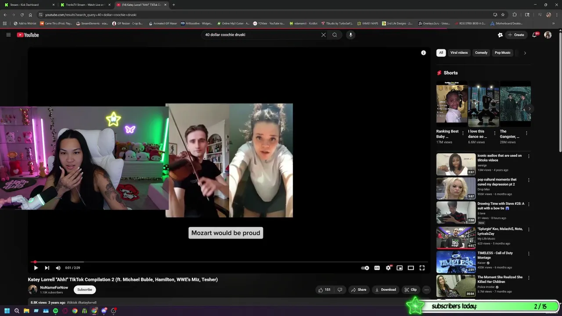Mute the video volume
The width and height of the screenshot is (562, 316).
pyautogui.click(x=58, y=268)
